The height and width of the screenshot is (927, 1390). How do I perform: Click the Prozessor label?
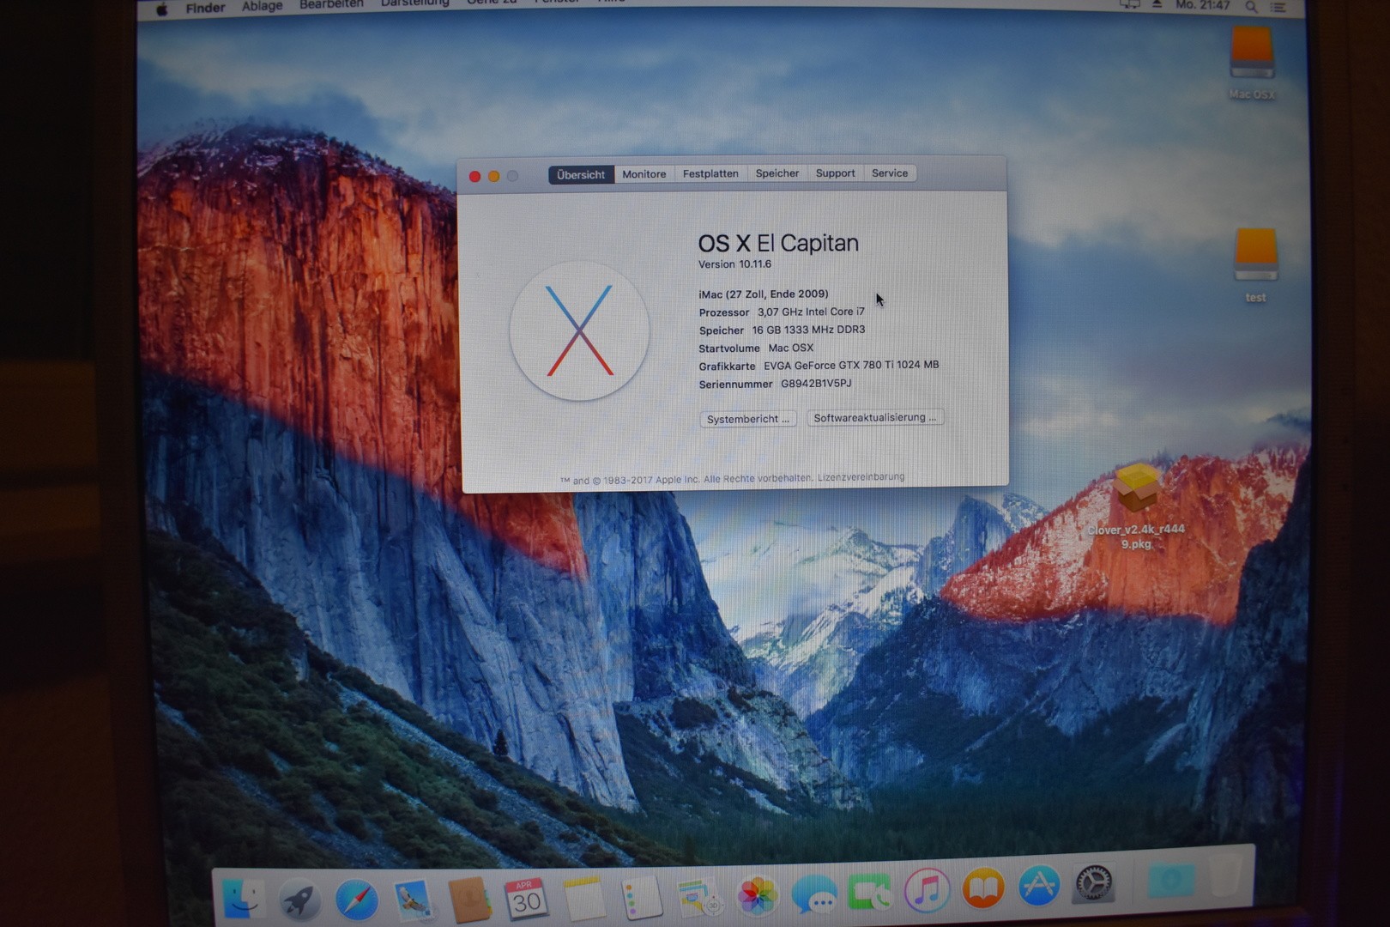click(724, 312)
